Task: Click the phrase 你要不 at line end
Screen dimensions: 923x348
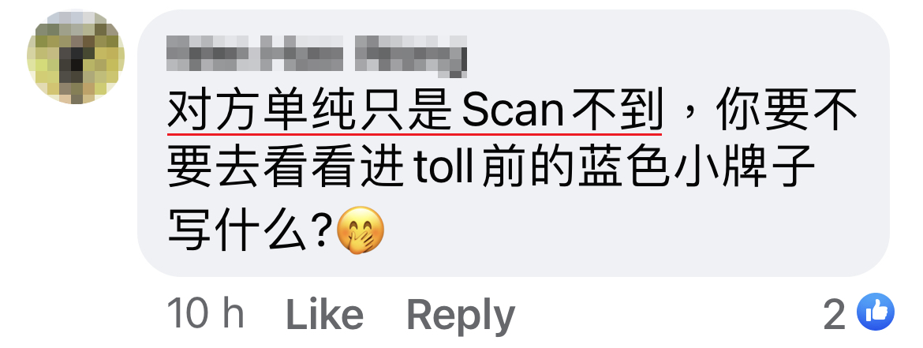Action: point(786,111)
